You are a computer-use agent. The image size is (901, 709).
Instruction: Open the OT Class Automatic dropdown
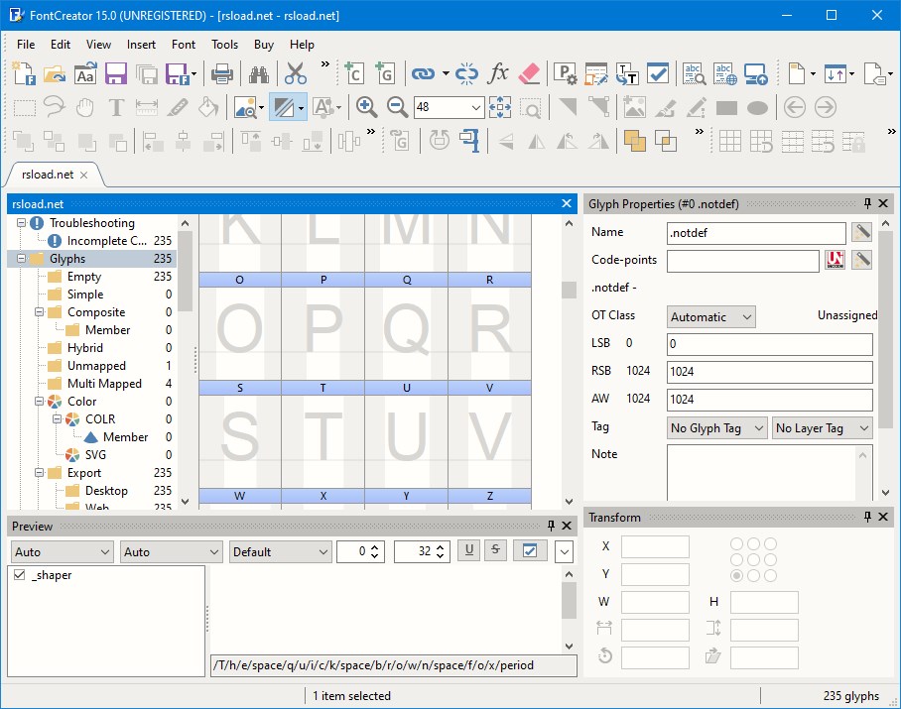pos(710,317)
